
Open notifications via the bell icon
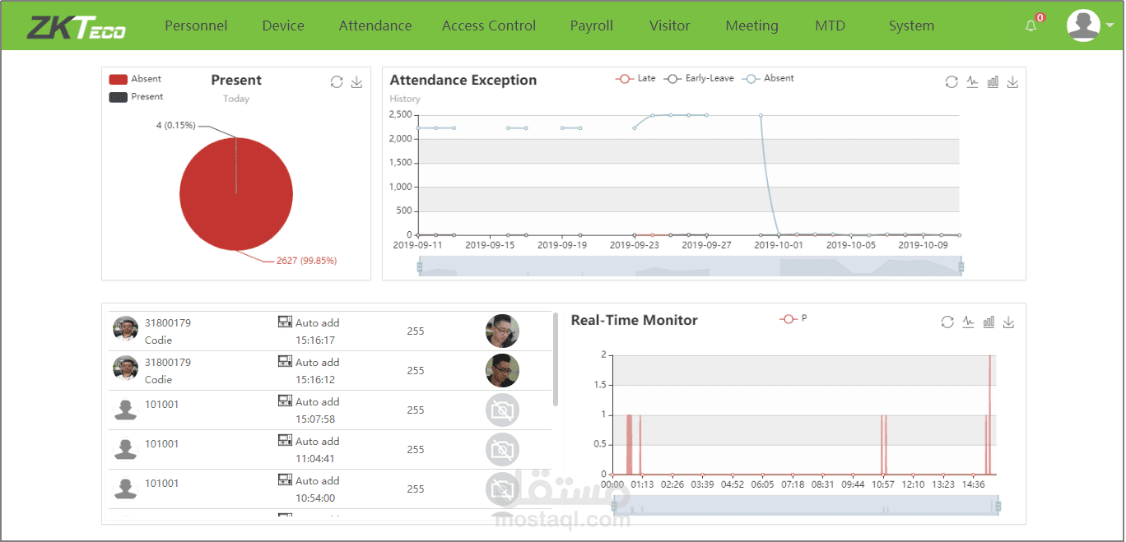click(1031, 25)
